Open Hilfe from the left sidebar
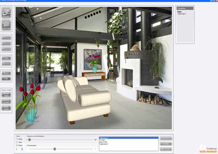The height and width of the screenshot is (154, 218). click(6, 79)
